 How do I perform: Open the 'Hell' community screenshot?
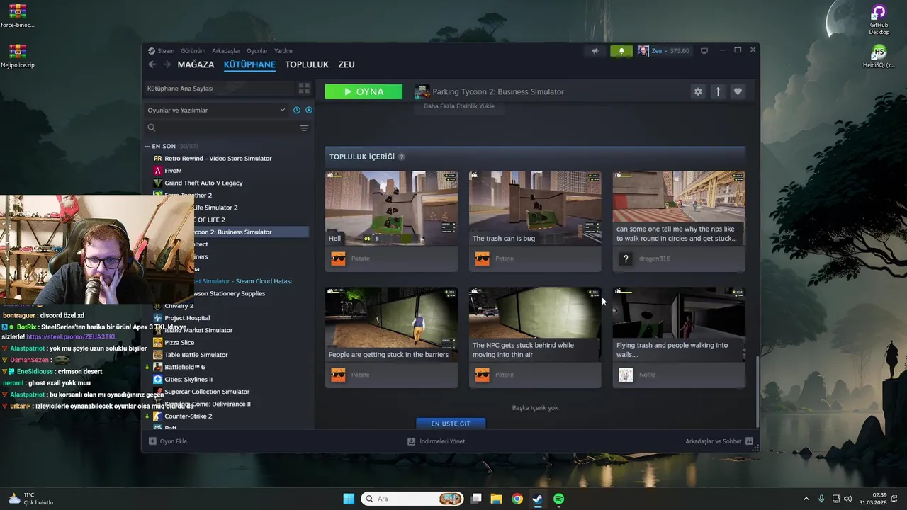coord(391,208)
